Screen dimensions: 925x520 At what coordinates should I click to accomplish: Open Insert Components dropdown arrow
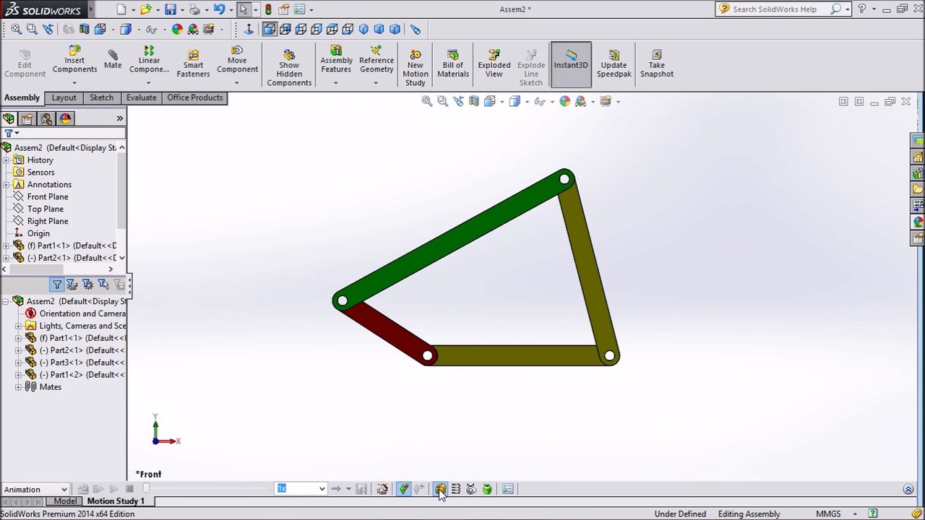[74, 82]
